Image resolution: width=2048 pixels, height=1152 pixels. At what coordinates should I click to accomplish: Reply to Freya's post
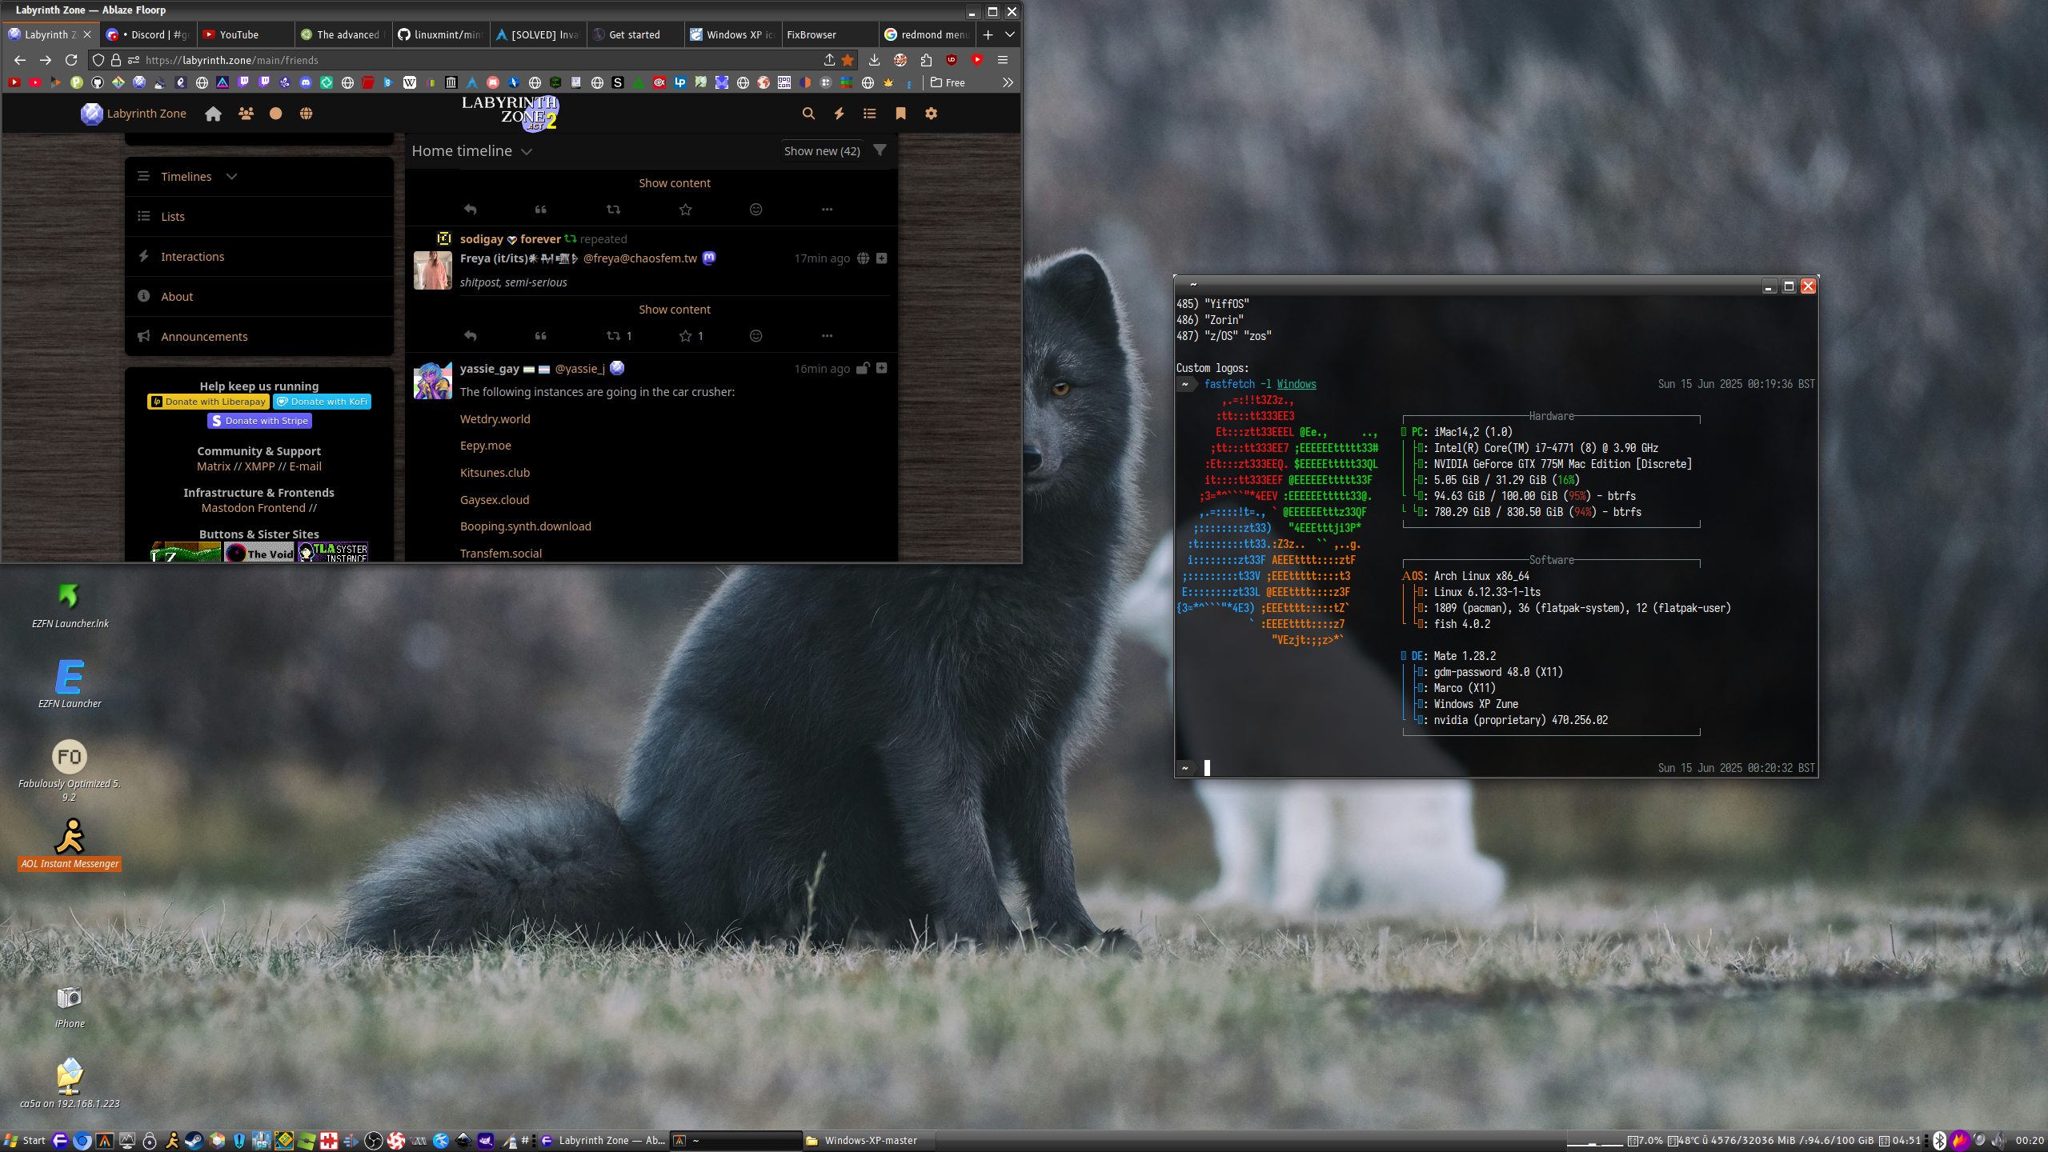click(471, 336)
